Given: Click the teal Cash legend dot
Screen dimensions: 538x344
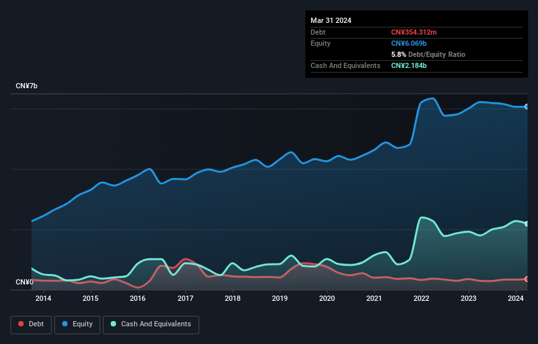Looking at the screenshot, I should 113,324.
